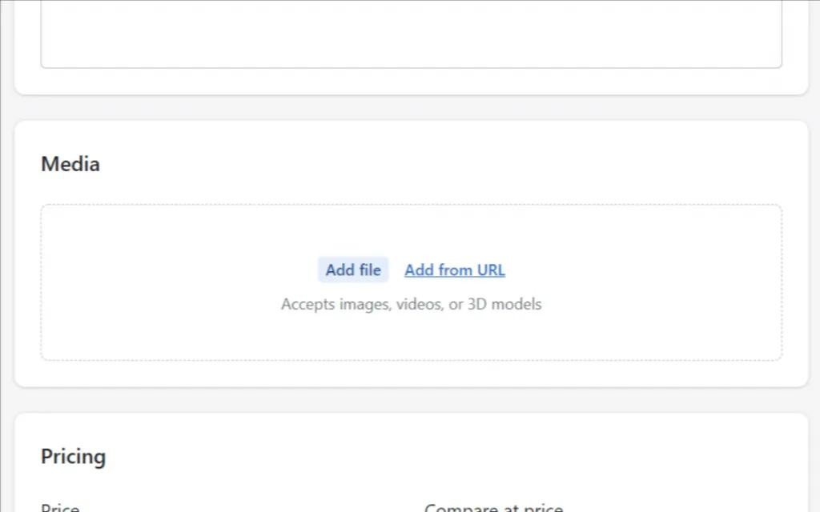Click the 'Compare at price' label
This screenshot has width=820, height=512.
tap(493, 506)
